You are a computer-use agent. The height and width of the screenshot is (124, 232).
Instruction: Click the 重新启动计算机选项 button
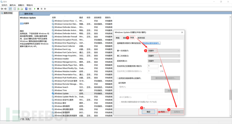pos(165,78)
